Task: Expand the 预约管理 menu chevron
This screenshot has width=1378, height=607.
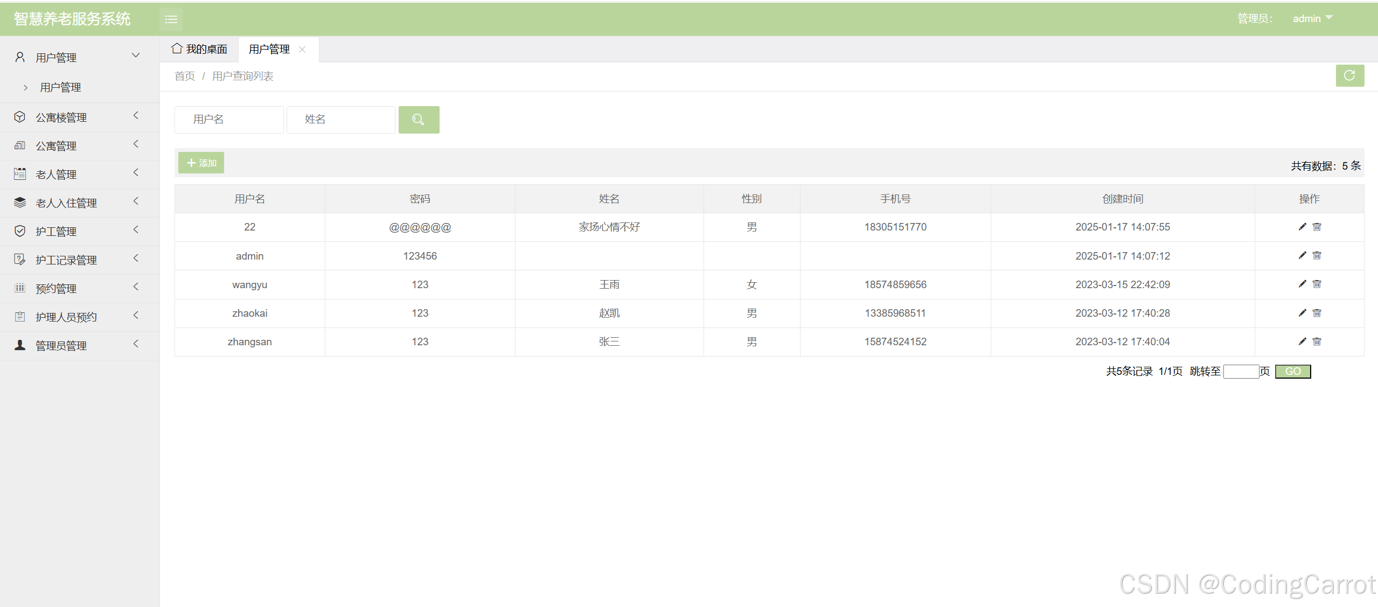Action: pos(136,287)
